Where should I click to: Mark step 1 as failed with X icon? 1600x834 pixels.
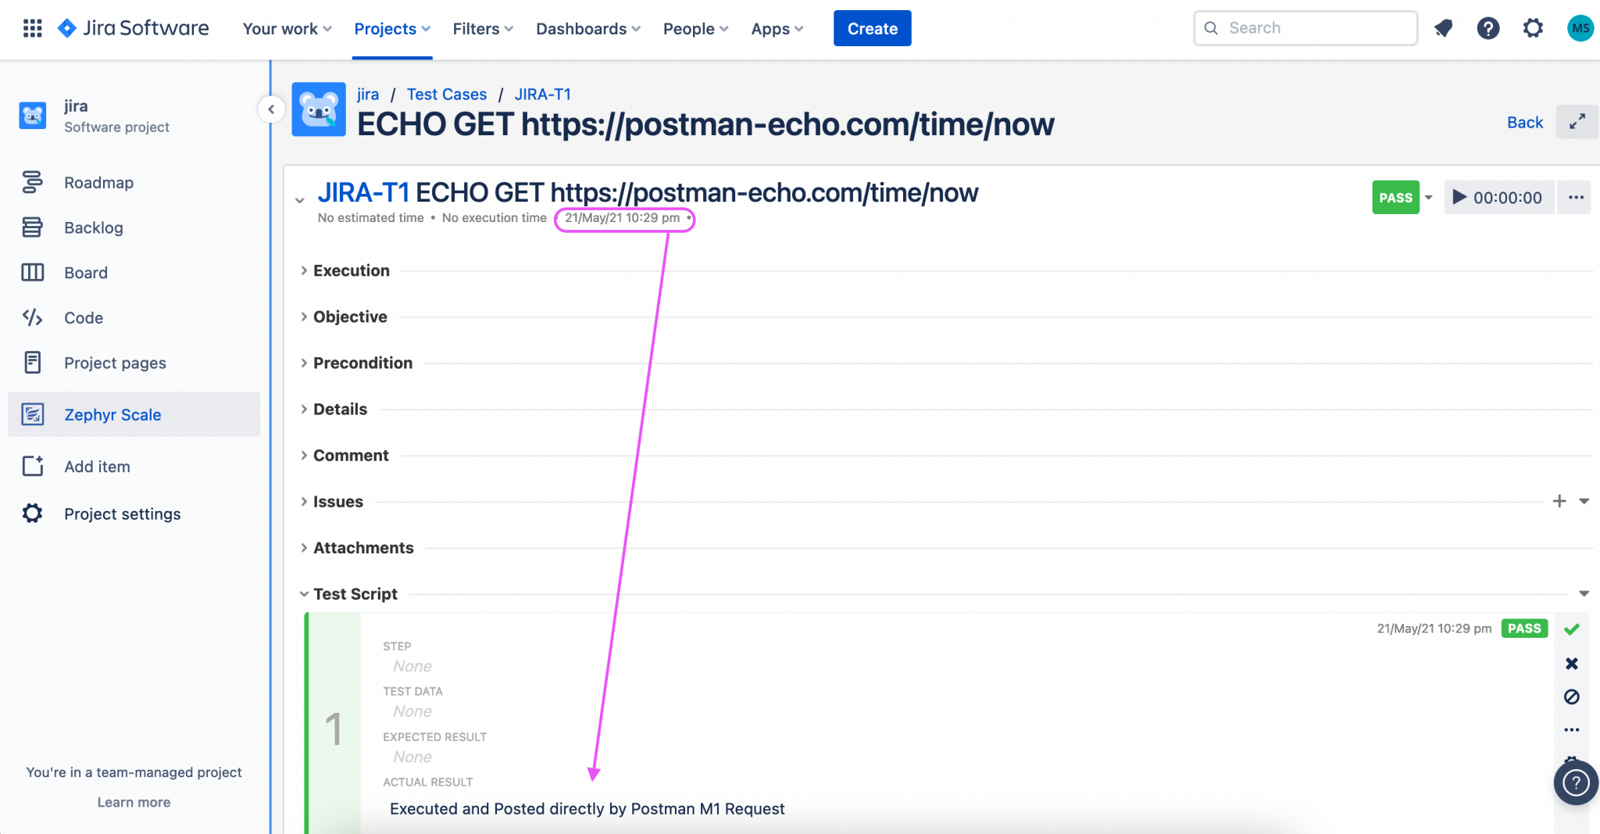click(1572, 663)
